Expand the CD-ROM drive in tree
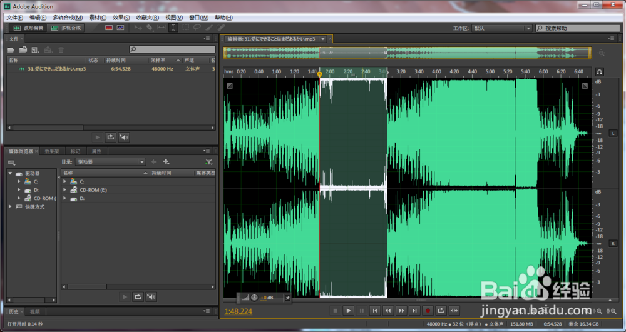 [19, 198]
